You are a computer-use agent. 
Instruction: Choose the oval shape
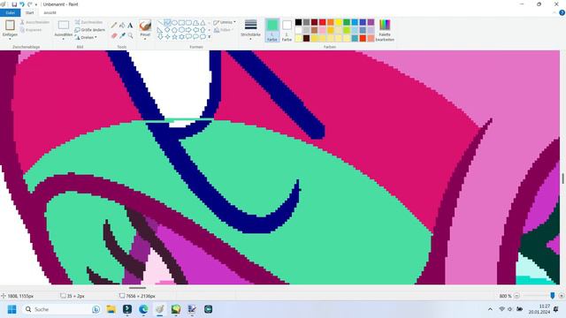[174, 23]
